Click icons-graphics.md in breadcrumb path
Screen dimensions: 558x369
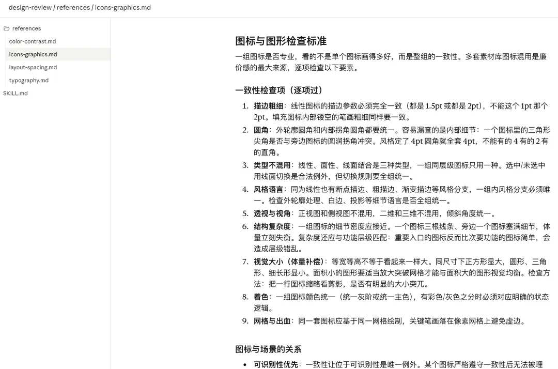[123, 7]
